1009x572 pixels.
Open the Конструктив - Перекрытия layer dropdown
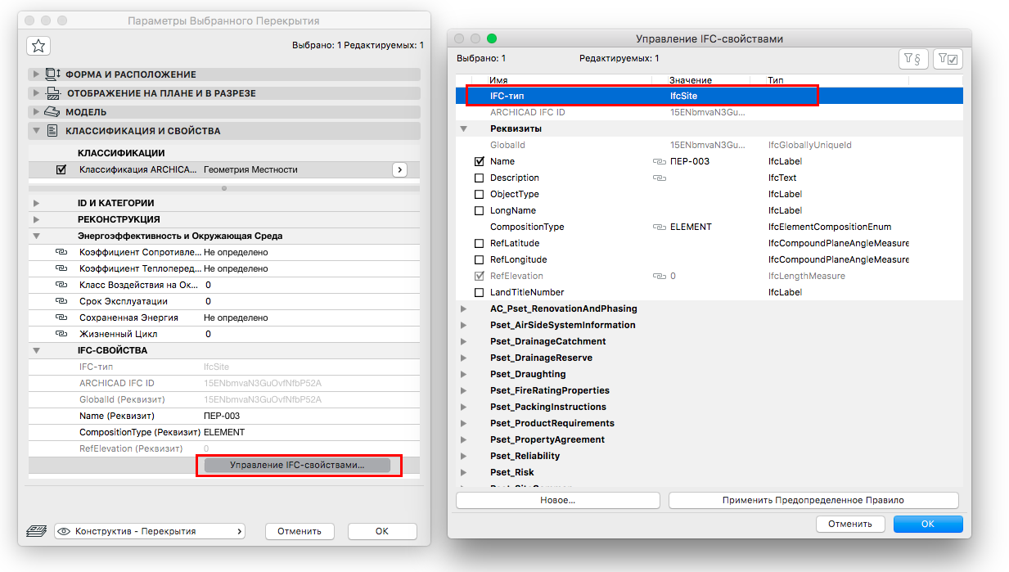coord(150,531)
